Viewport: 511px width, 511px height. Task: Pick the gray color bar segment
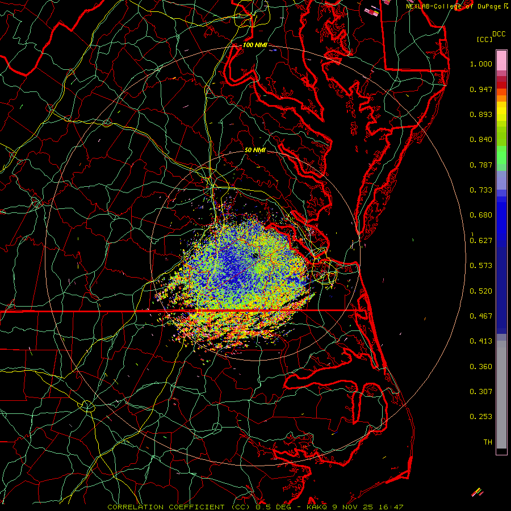(501, 395)
